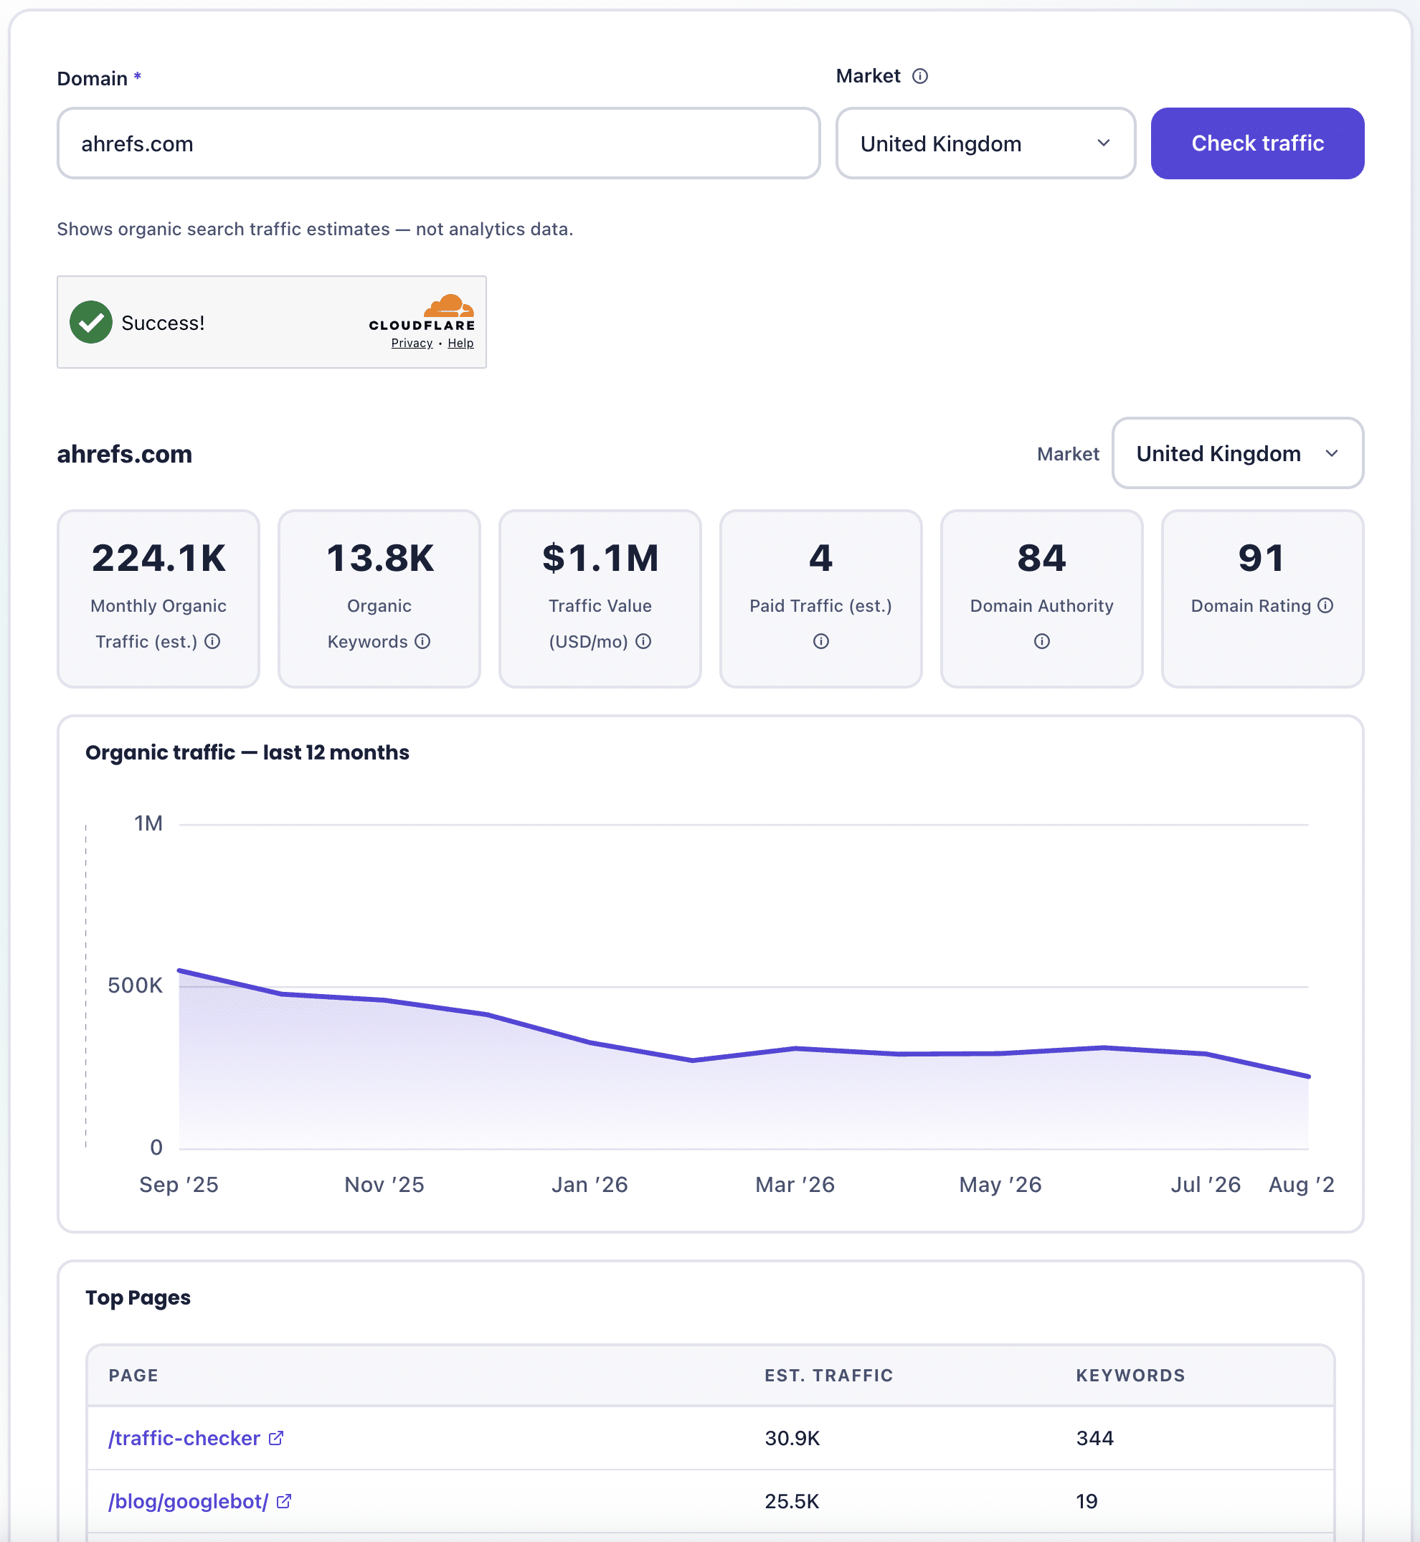The width and height of the screenshot is (1420, 1542).
Task: Show info tooltip for Organic Keywords
Action: pos(422,640)
